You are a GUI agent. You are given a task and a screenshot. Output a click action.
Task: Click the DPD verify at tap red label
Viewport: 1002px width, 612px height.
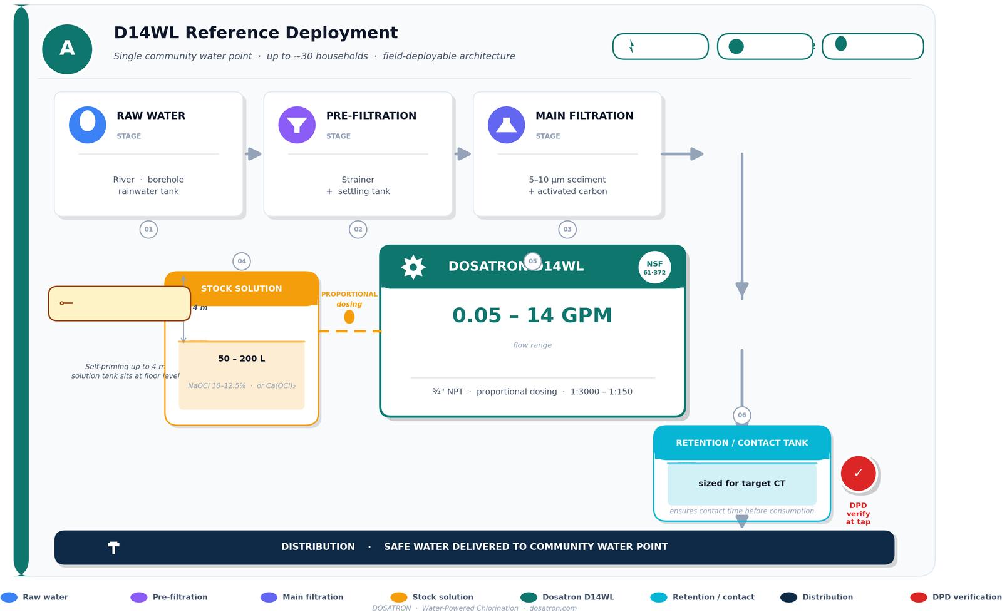(x=858, y=514)
